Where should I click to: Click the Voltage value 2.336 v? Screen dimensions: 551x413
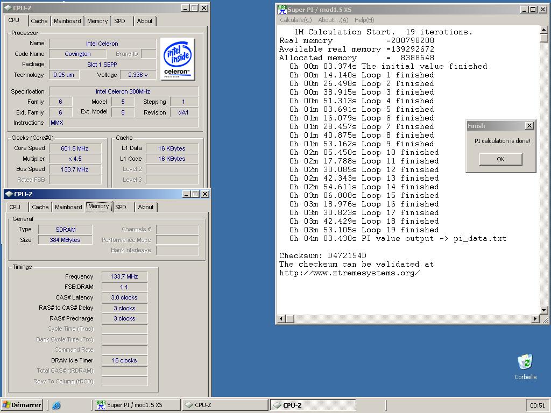[x=138, y=75]
